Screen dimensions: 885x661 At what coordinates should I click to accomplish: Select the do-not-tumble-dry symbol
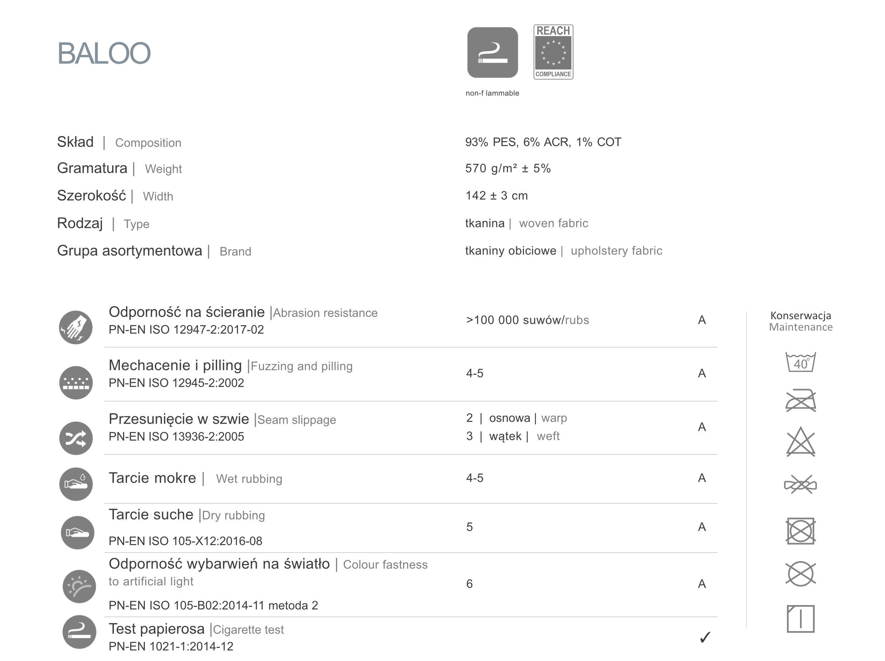800,531
